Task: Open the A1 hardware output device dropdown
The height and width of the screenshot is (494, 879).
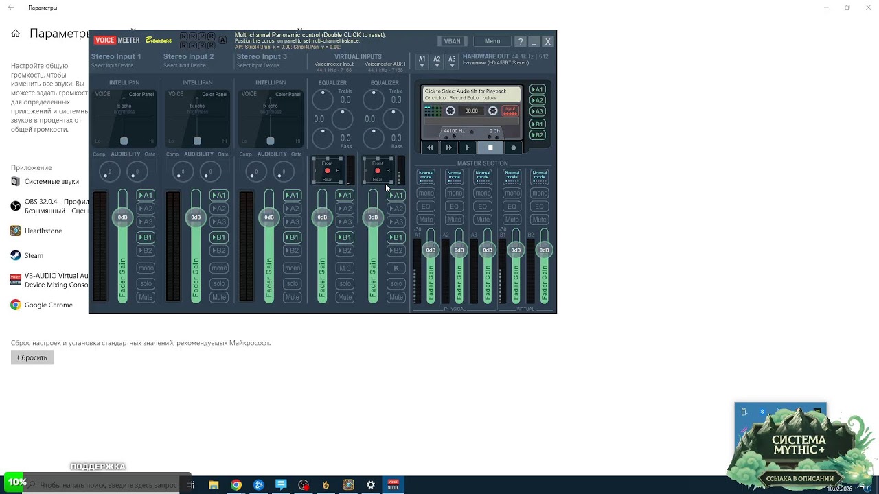Action: (422, 62)
